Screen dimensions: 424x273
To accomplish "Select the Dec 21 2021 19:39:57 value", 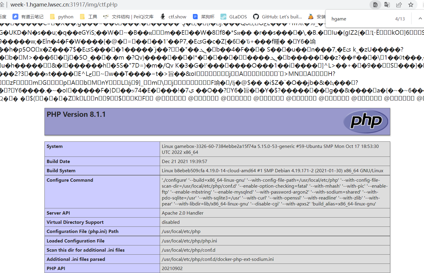I will click(x=184, y=162).
